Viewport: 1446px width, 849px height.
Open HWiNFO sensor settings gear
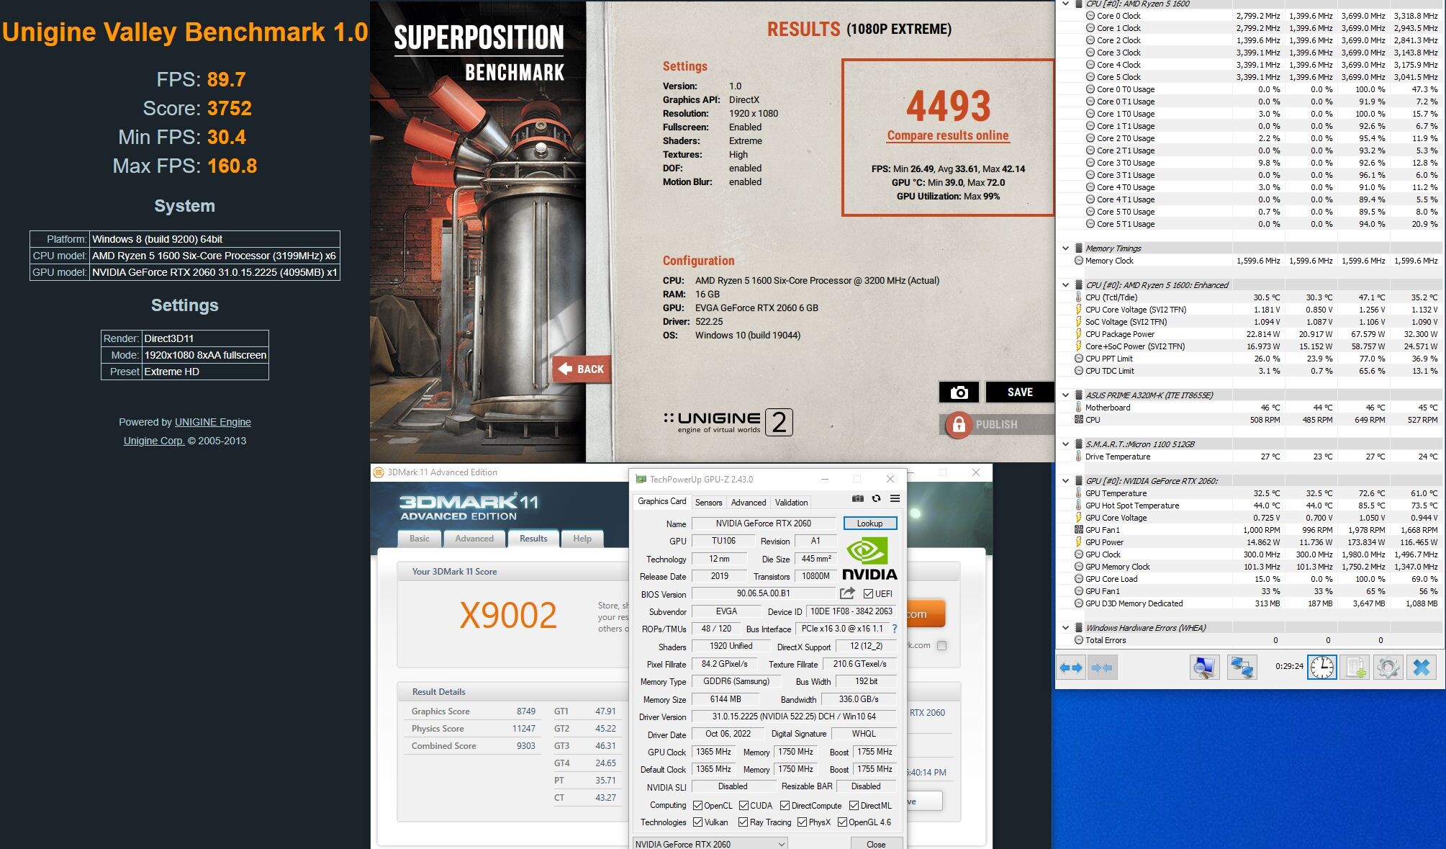tap(1388, 668)
